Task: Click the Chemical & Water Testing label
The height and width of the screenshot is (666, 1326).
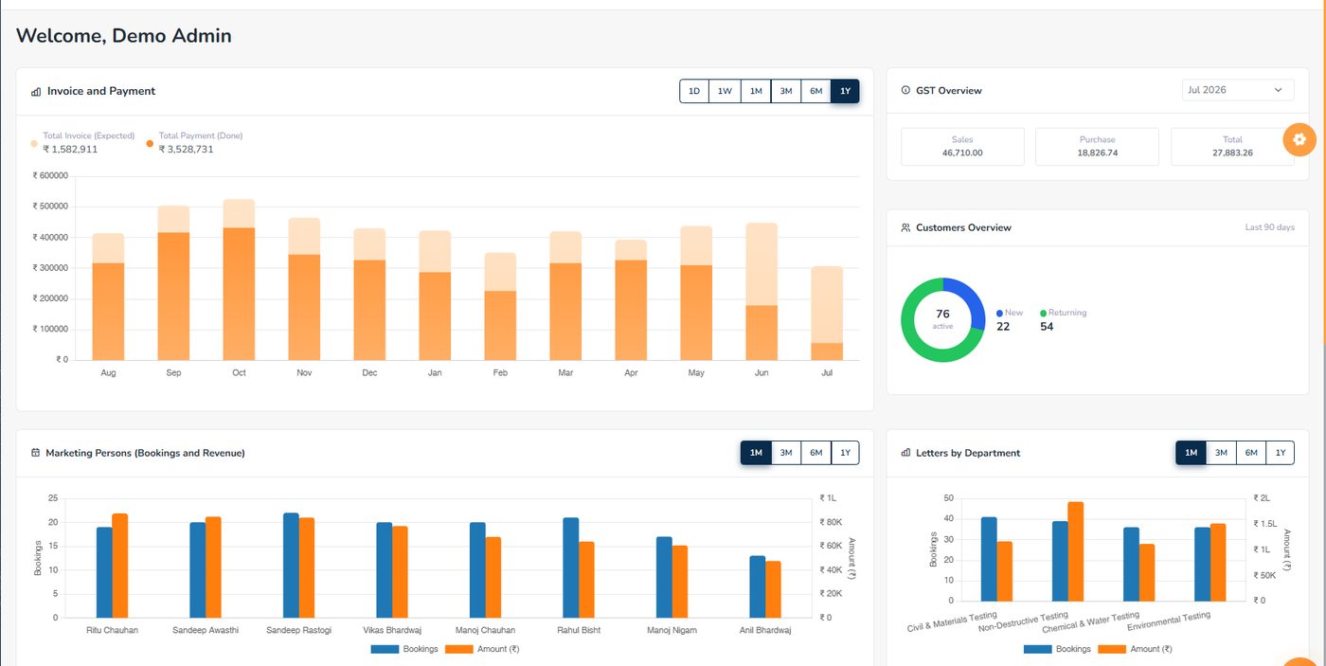Action: (x=1090, y=622)
